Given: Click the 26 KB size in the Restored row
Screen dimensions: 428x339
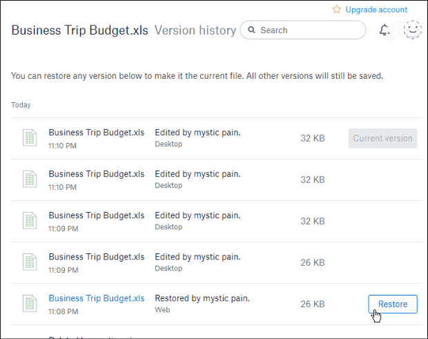Looking at the screenshot, I should pyautogui.click(x=313, y=304).
